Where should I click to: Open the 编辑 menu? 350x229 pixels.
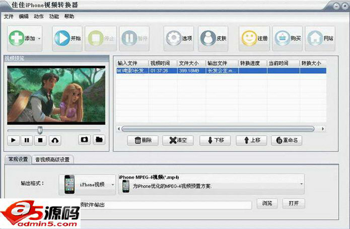pos(24,16)
